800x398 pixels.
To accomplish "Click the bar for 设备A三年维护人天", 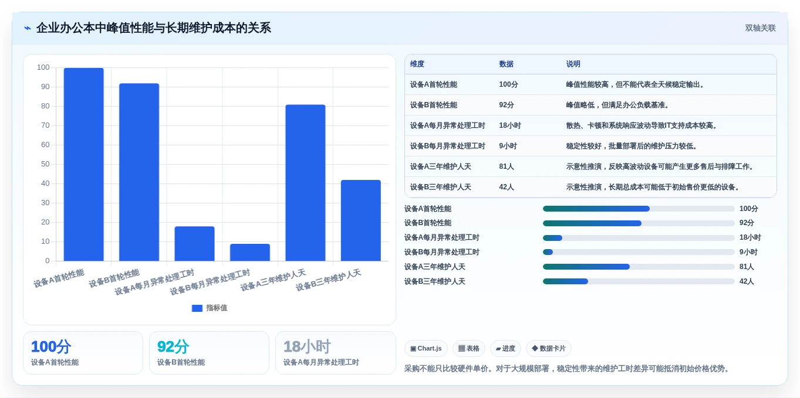I will point(305,183).
